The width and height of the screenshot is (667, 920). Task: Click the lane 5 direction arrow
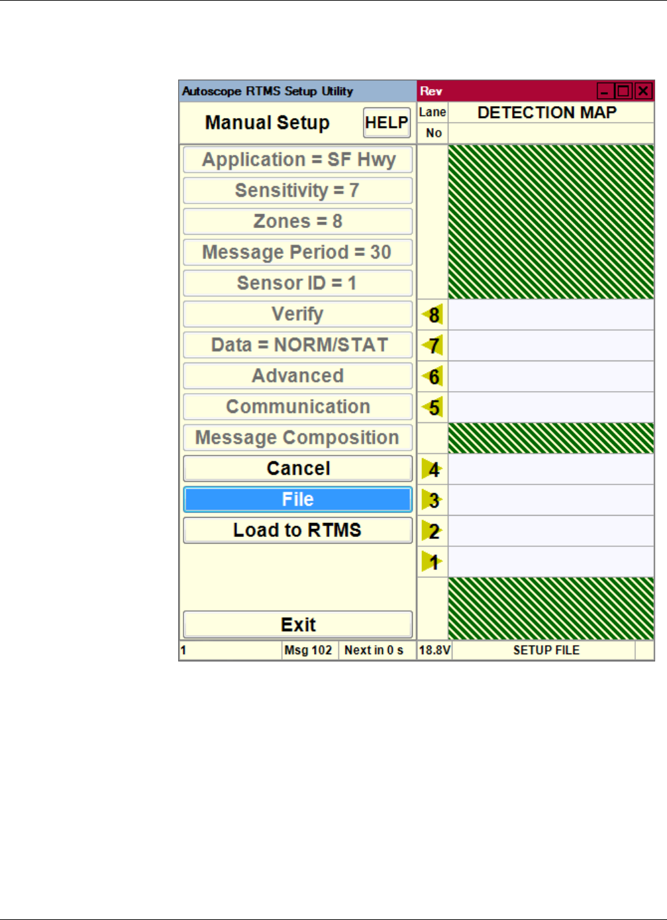coord(433,407)
